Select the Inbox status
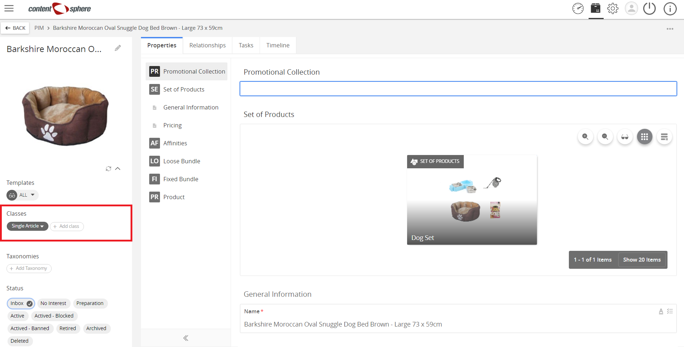This screenshot has width=684, height=347. point(21,303)
